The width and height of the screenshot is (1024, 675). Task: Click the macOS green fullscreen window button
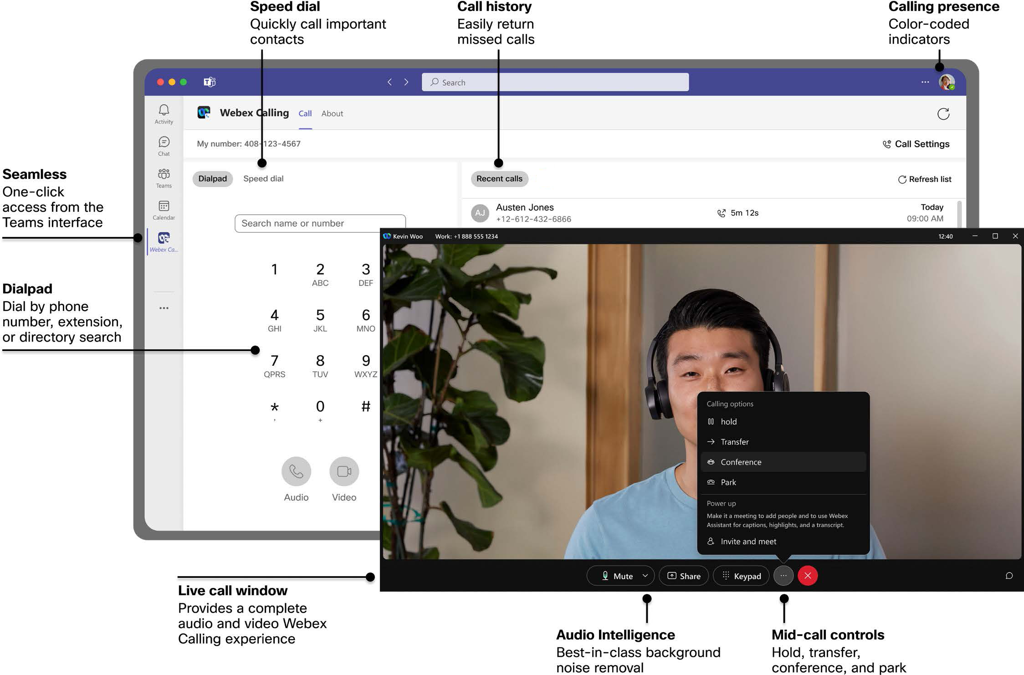183,82
